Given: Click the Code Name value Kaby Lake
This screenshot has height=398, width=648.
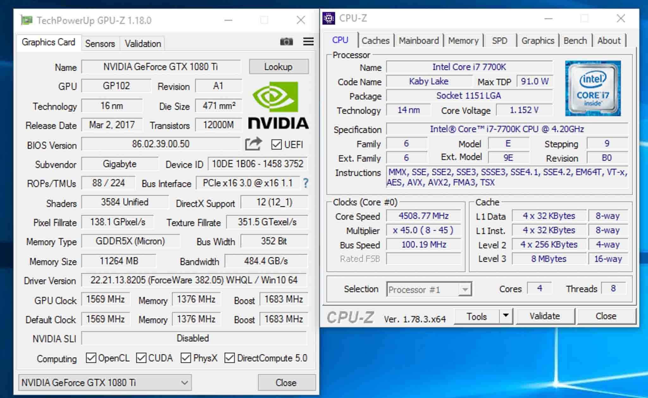Looking at the screenshot, I should pos(429,81).
